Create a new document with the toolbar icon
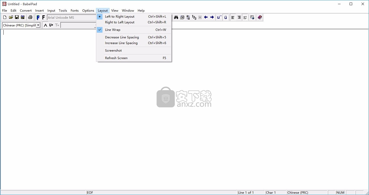The height and width of the screenshot is (195, 369). click(x=5, y=17)
